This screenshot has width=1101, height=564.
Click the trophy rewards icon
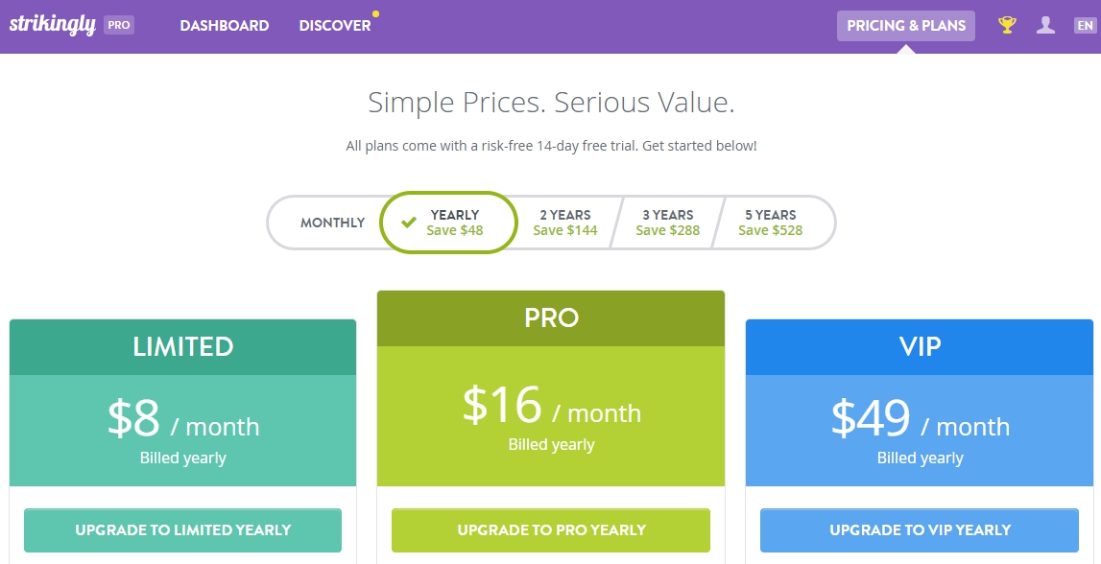pos(1005,25)
